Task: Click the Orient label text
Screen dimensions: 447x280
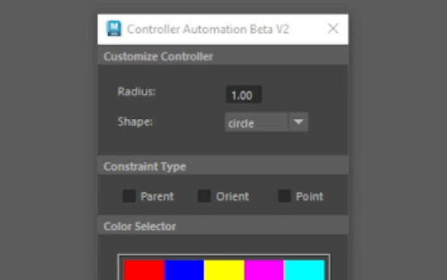Action: click(x=232, y=197)
